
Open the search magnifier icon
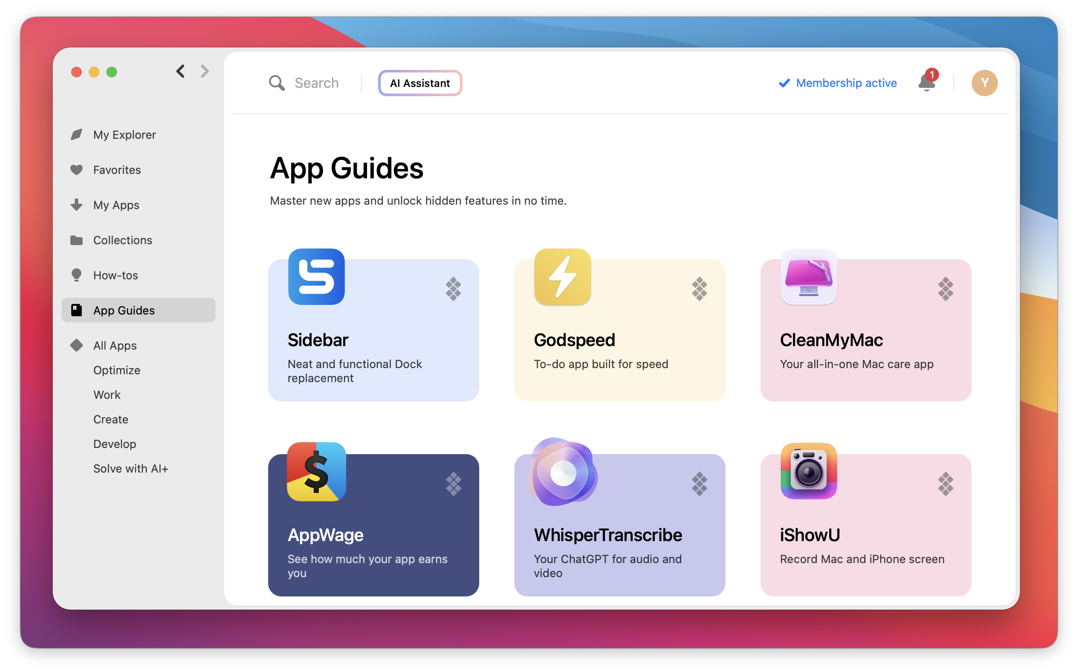276,83
